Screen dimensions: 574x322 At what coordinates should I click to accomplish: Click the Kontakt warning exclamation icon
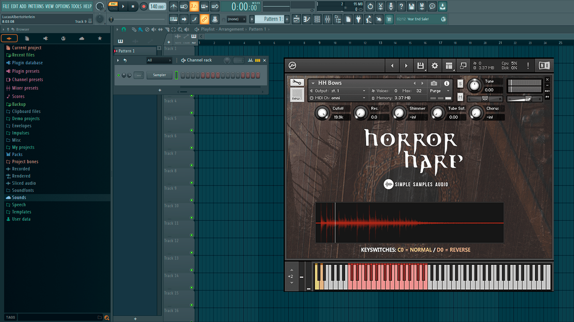pos(528,66)
